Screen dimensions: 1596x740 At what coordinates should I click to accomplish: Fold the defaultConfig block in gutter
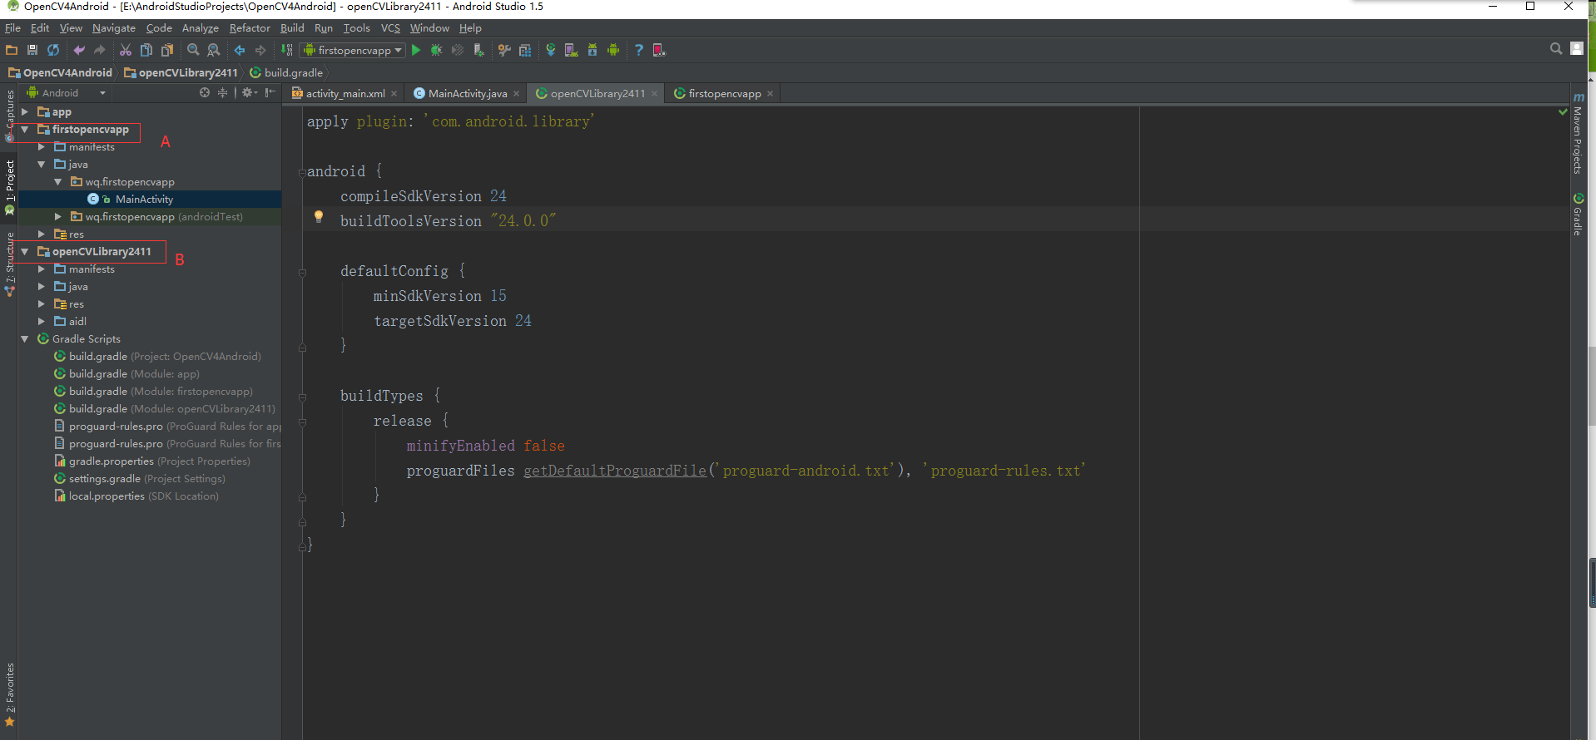coord(302,272)
